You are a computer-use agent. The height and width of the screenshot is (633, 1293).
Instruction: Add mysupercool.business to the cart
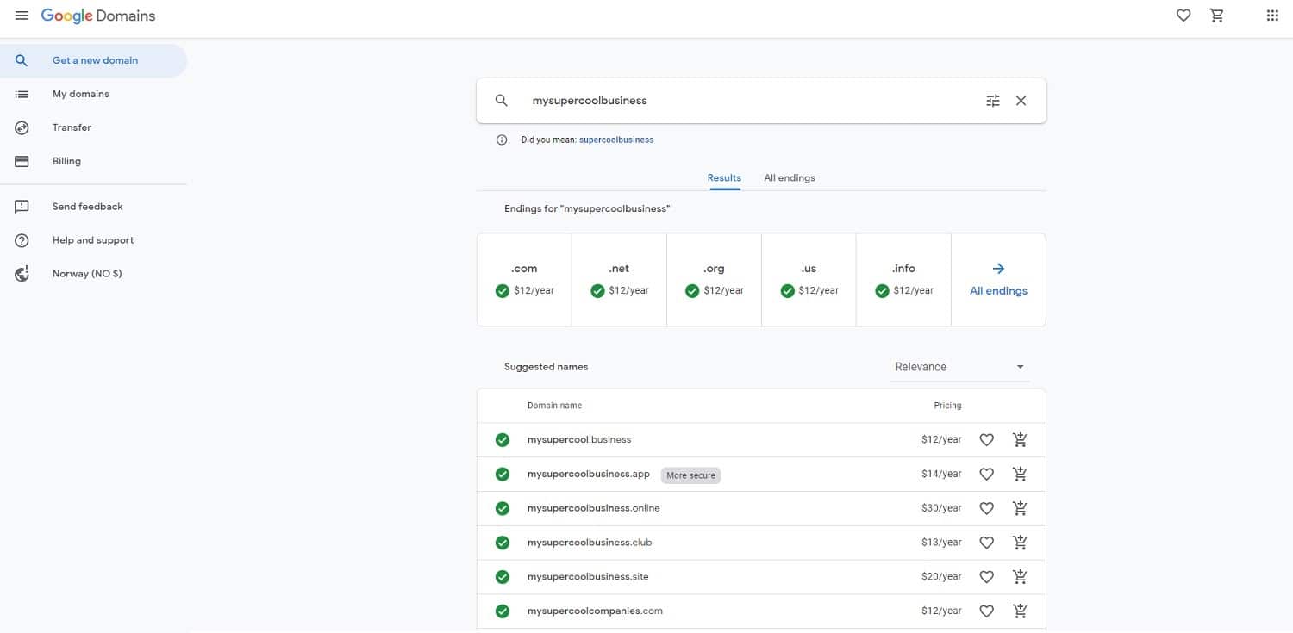pos(1020,439)
